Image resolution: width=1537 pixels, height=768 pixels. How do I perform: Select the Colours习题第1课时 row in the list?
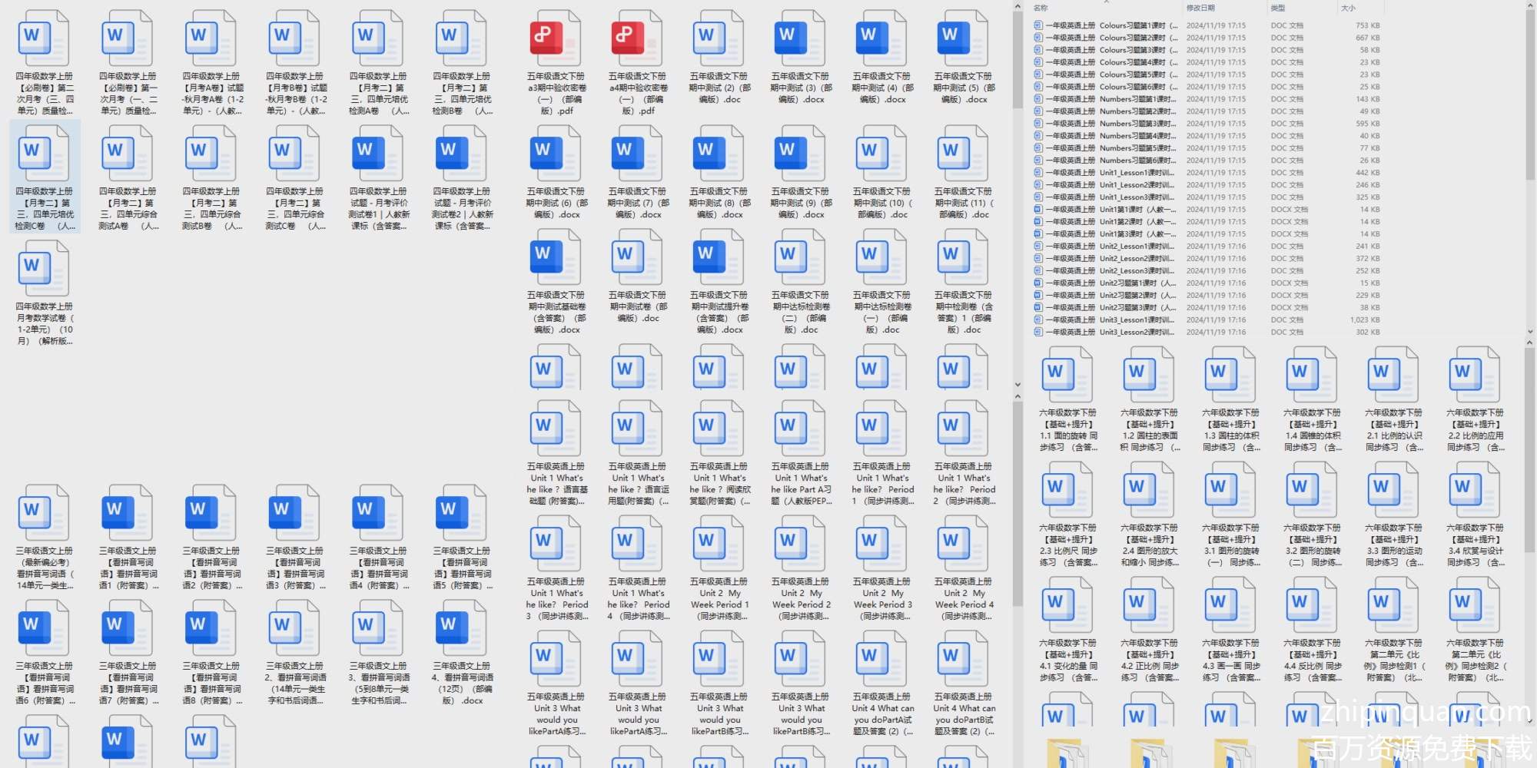[x=1207, y=25]
